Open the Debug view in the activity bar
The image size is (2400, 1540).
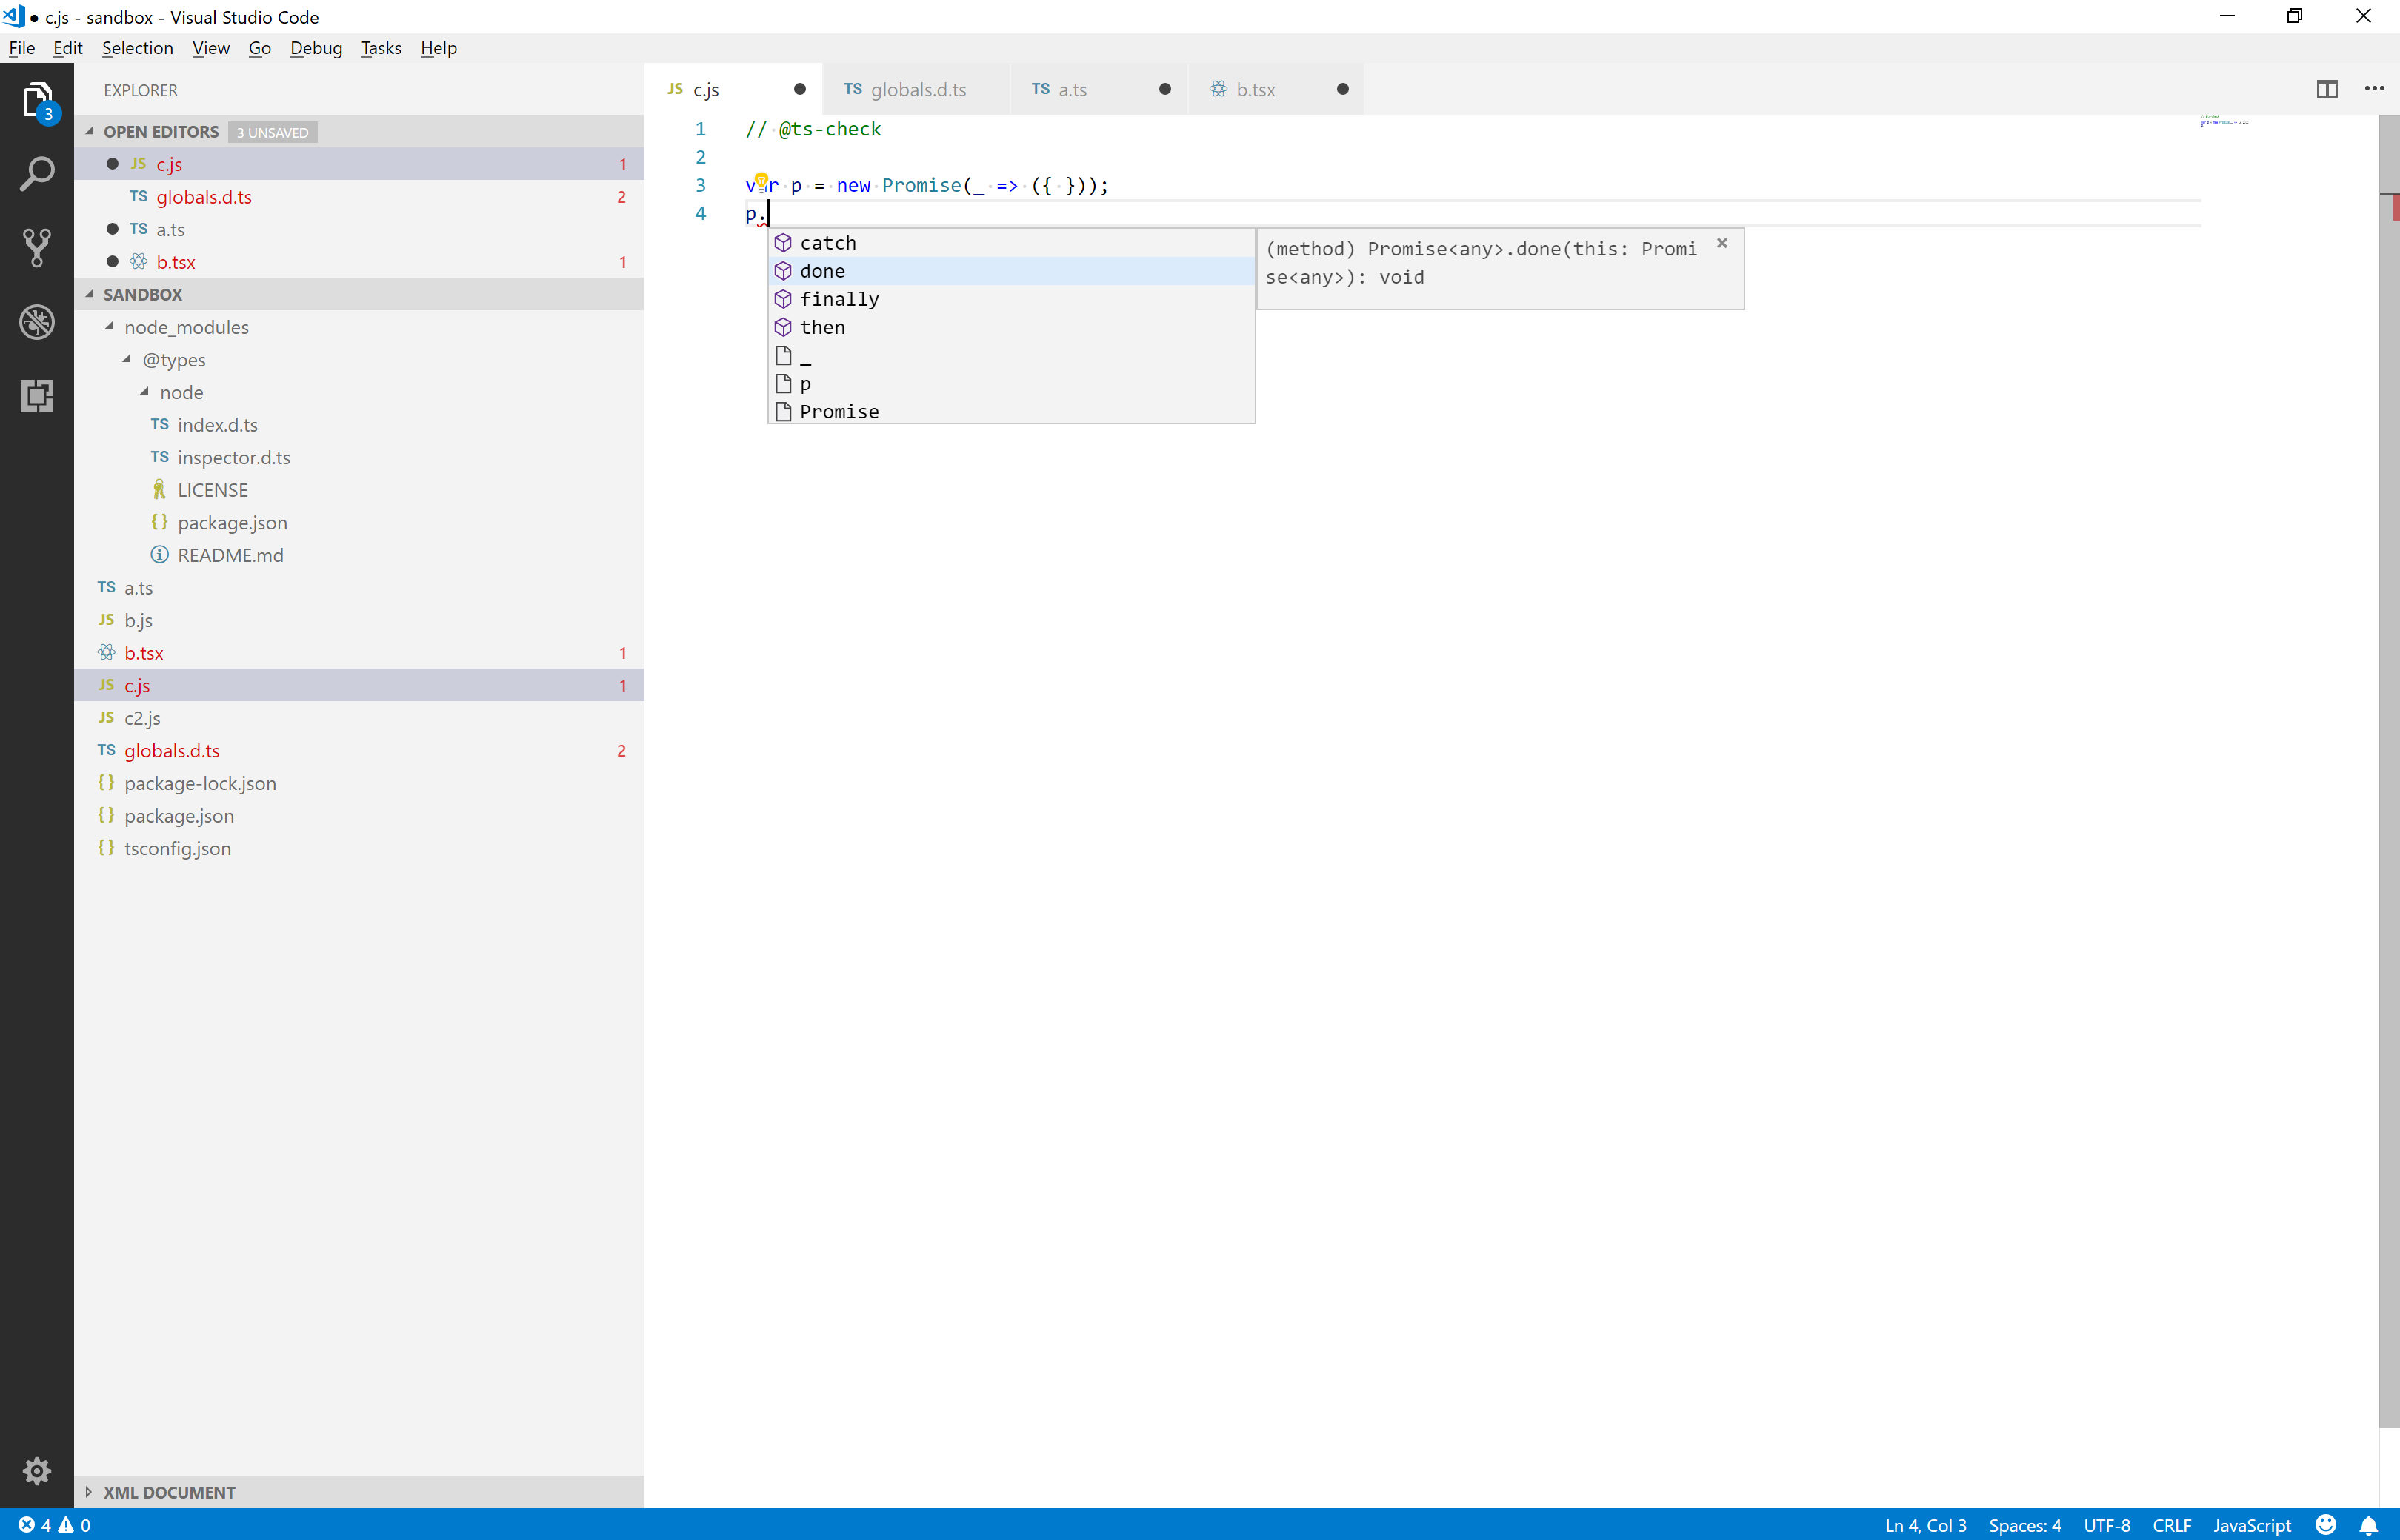point(37,321)
